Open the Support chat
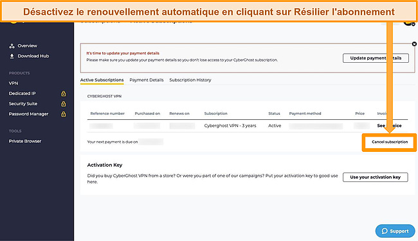Image resolution: width=418 pixels, height=241 pixels. tap(395, 231)
